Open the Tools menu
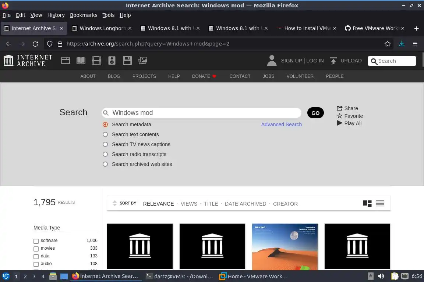The height and width of the screenshot is (282, 424). [109, 15]
